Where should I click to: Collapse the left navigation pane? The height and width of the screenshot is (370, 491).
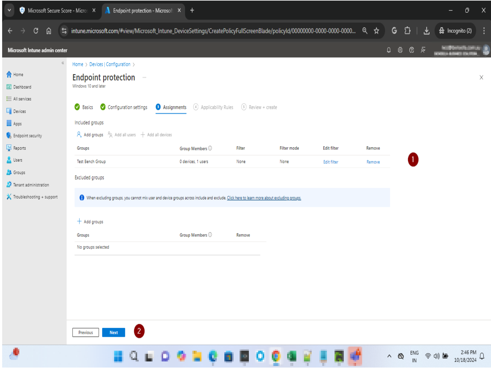click(63, 63)
